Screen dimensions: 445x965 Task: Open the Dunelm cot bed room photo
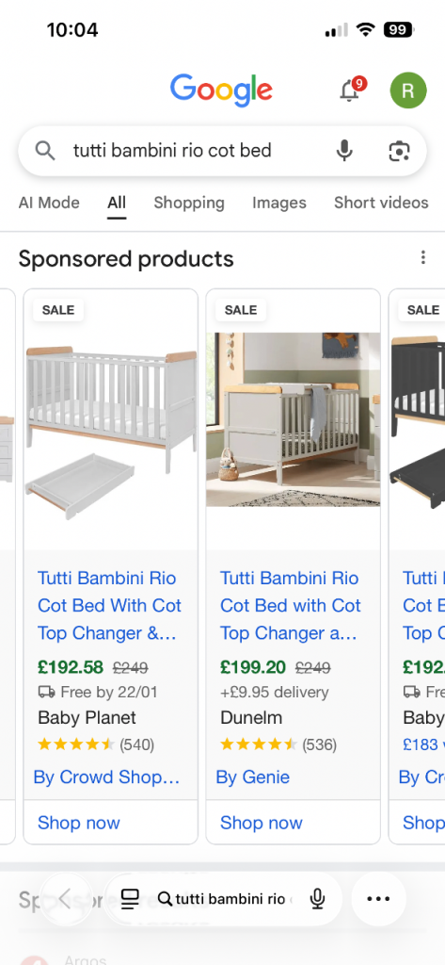[x=294, y=419]
